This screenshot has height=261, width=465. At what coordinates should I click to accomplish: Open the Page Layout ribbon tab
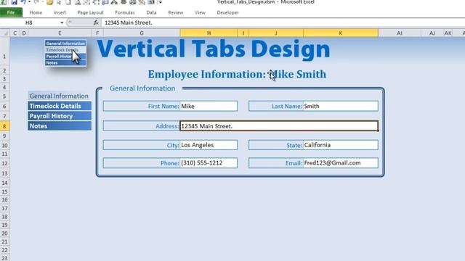point(90,12)
